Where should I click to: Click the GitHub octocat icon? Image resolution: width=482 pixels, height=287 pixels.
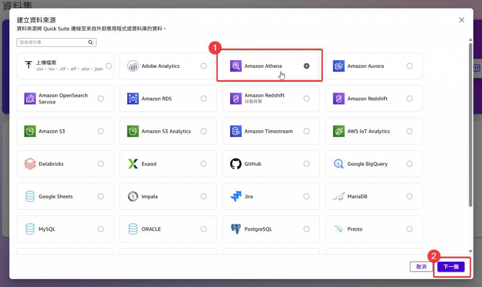tap(236, 164)
